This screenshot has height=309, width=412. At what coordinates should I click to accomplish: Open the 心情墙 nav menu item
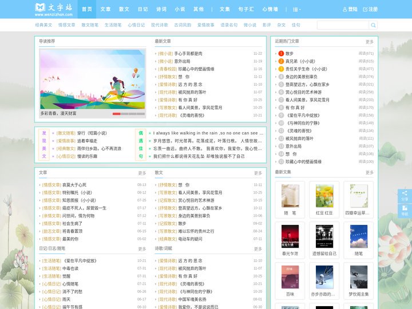270,9
